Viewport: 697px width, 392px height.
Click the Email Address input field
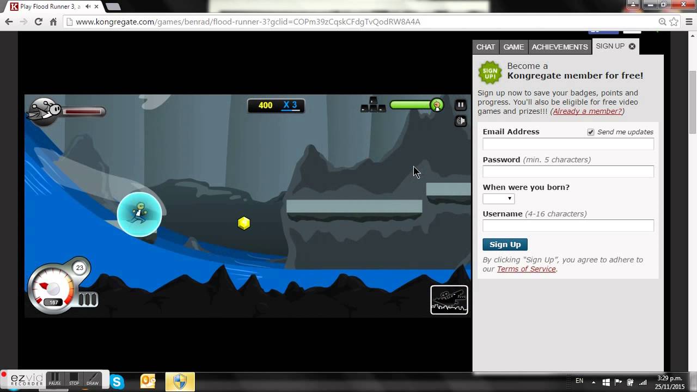(x=568, y=144)
